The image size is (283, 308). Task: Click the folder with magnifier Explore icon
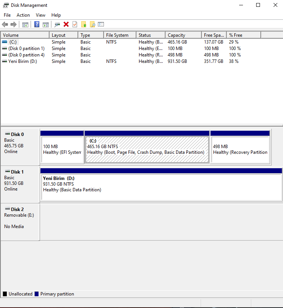(x=93, y=24)
